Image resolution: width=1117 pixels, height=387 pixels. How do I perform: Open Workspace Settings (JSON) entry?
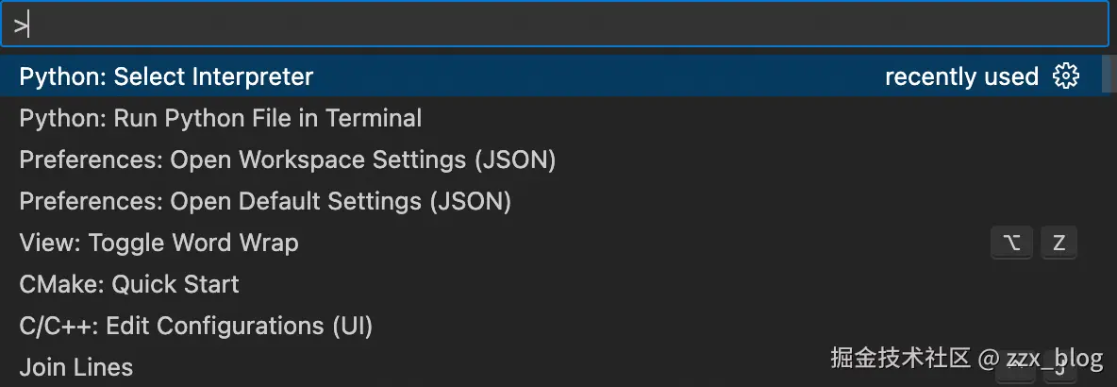287,160
